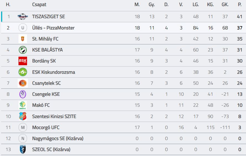The height and width of the screenshot is (156, 246).
Task: Click the 'GK.' goal difference column header
Action: pos(225,4)
